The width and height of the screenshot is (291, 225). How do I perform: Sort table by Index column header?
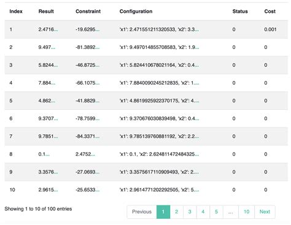click(x=16, y=11)
